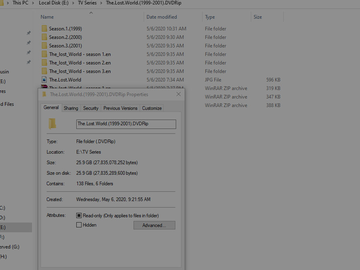Go to TV Series in the address bar
This screenshot has height=270, width=360.
coord(87,3)
